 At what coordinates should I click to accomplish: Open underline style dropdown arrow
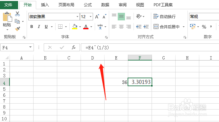[x=52, y=27]
